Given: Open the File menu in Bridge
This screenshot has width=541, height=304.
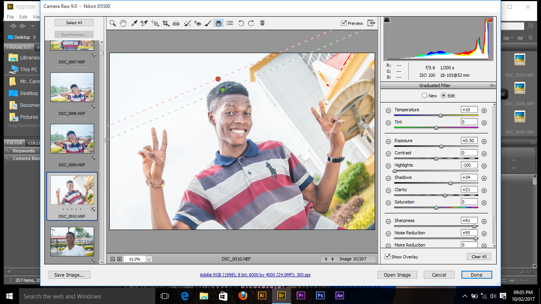Looking at the screenshot, I should (10, 17).
